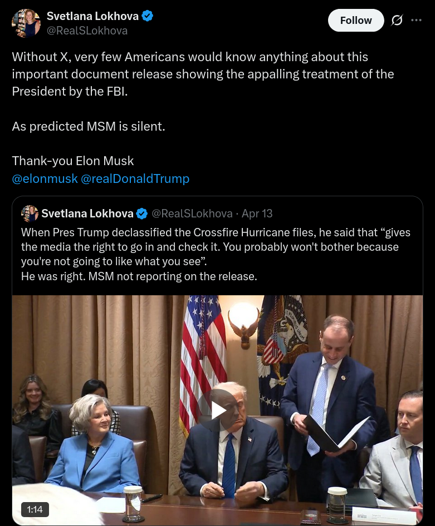Image resolution: width=435 pixels, height=526 pixels.
Task: Click the @RealSLokhova handle in quoted tweet
Action: [x=192, y=214]
